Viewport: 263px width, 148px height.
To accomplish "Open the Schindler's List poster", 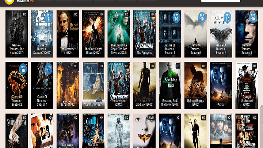I will (16, 131).
